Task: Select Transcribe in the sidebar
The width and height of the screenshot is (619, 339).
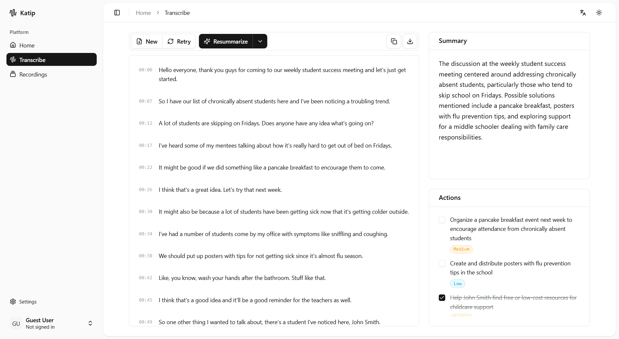Action: pyautogui.click(x=32, y=60)
